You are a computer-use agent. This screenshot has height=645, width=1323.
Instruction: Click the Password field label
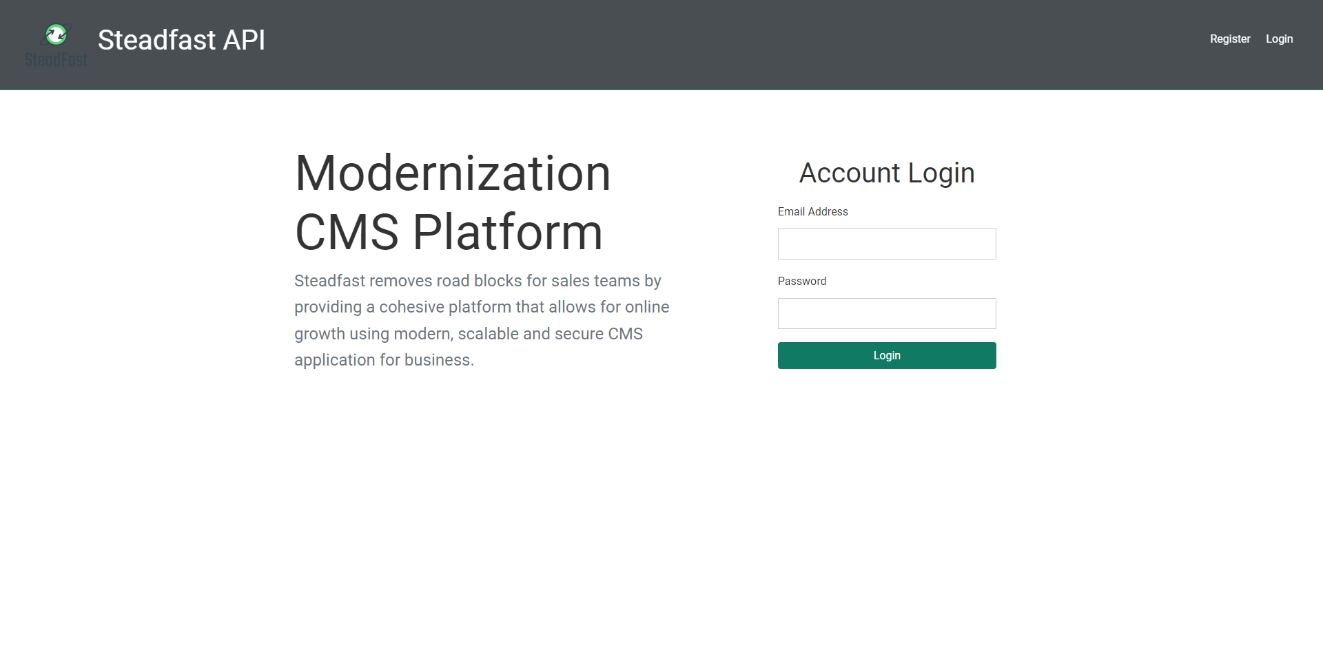[802, 281]
